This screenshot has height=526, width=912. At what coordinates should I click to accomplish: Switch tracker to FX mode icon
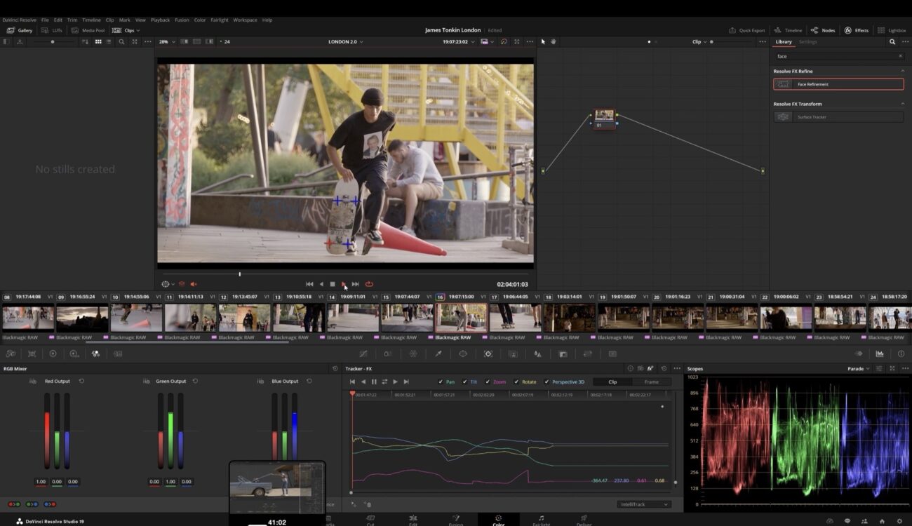pyautogui.click(x=650, y=368)
